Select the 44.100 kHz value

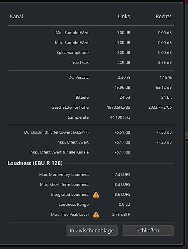[x=120, y=117]
